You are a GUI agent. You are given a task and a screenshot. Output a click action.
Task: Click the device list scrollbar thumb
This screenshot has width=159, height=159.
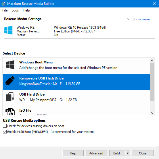click(x=152, y=82)
